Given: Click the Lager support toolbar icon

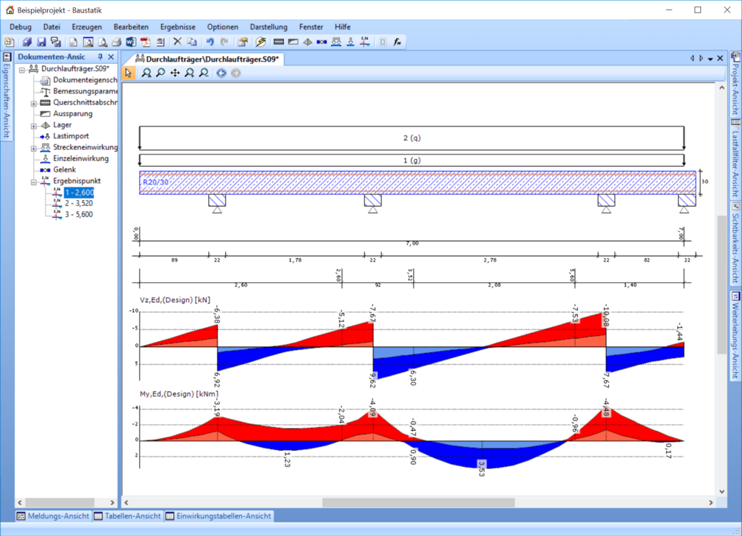Looking at the screenshot, I should tap(307, 43).
